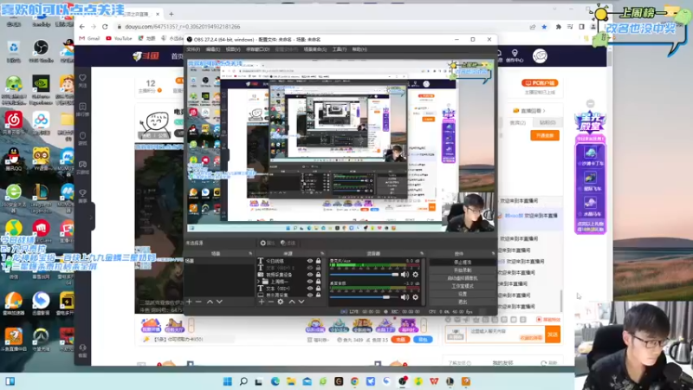Hide the 显示器采集 source
Viewport: 693px width, 390px height.
tap(310, 295)
